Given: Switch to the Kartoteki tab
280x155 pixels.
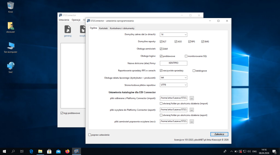Looking at the screenshot, I should pos(103,28).
